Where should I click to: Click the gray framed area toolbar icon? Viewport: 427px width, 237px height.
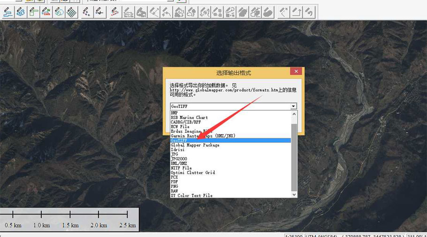tap(255, 12)
